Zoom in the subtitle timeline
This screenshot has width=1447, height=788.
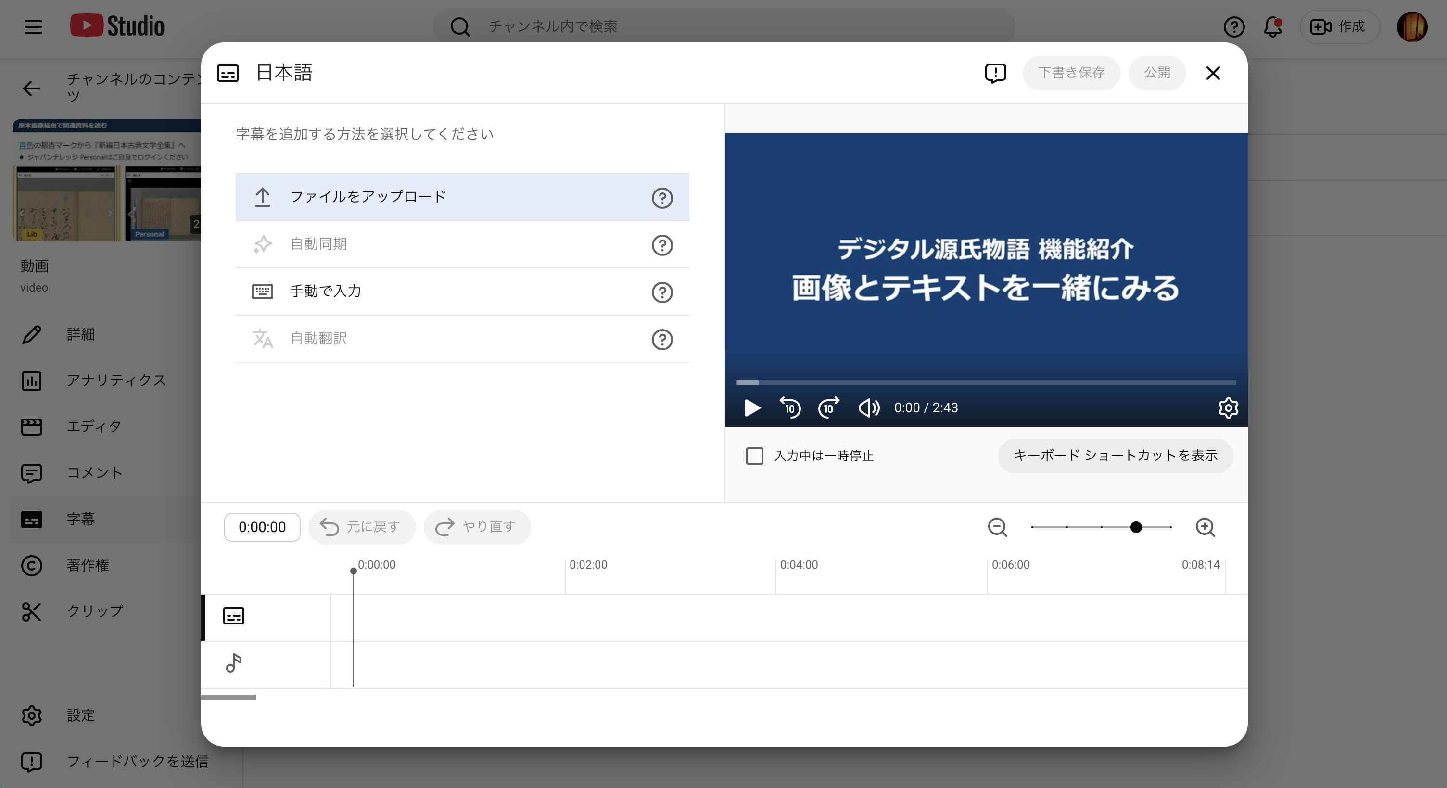(1205, 527)
